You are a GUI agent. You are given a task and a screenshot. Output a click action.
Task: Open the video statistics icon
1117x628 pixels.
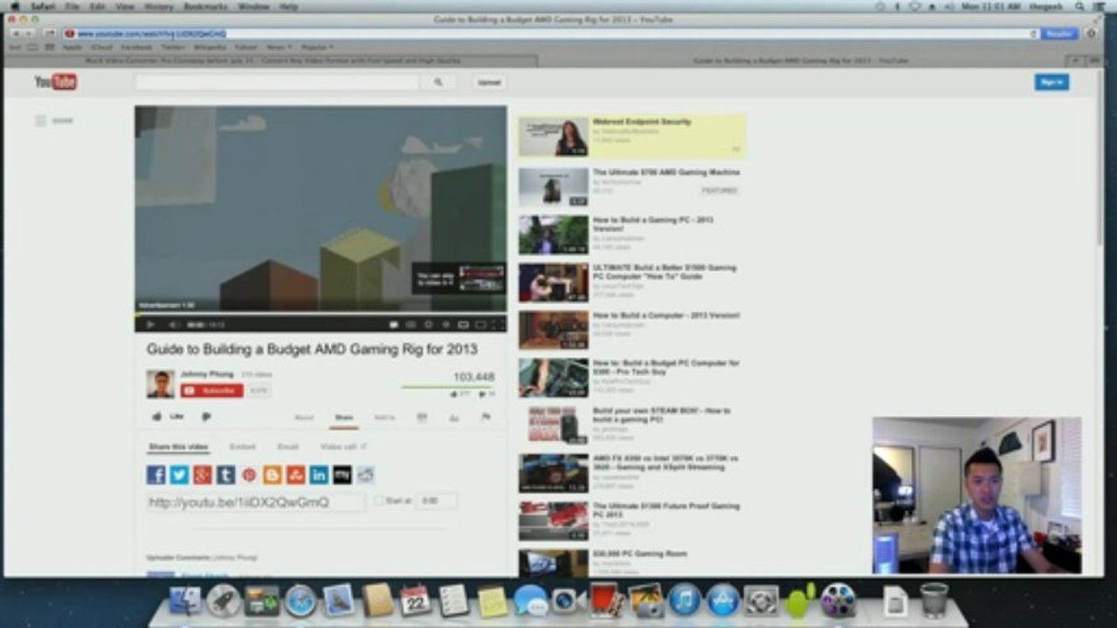click(x=453, y=418)
